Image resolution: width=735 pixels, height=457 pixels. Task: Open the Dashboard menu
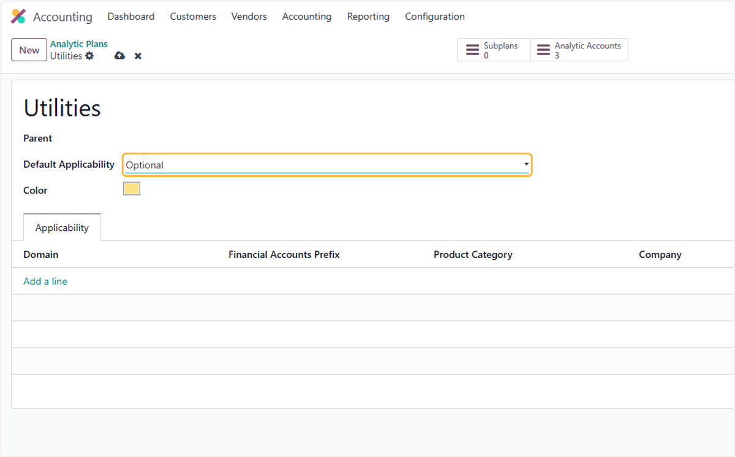[131, 17]
